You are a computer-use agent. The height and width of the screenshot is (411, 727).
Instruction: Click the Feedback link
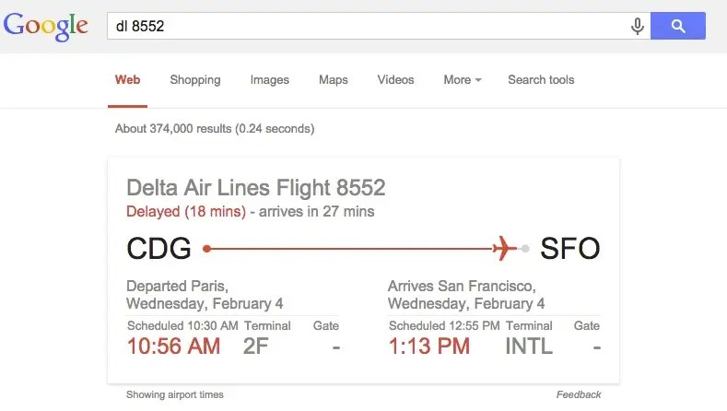click(579, 394)
